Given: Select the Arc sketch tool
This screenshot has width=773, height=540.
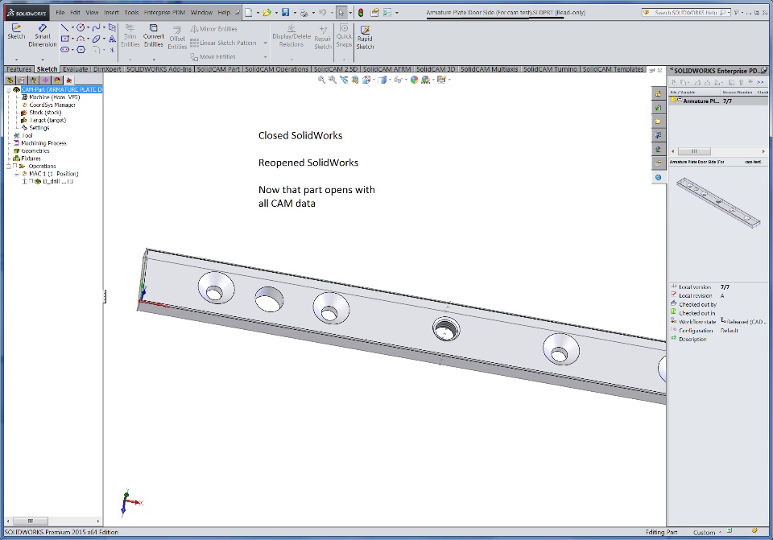Looking at the screenshot, I should click(x=81, y=39).
